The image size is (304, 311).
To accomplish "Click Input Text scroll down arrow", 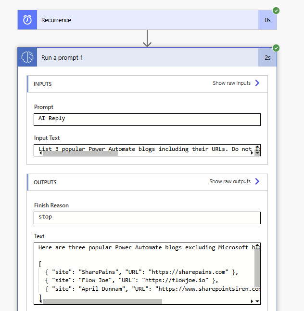I will click(x=257, y=153).
